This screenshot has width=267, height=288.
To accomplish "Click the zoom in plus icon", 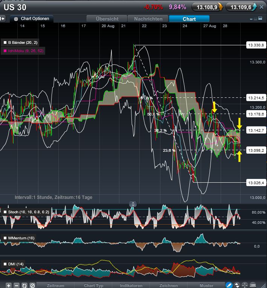I will tap(8, 285).
